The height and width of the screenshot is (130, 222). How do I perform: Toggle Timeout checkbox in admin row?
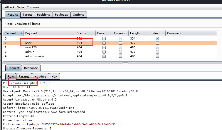pyautogui.click(x=120, y=52)
